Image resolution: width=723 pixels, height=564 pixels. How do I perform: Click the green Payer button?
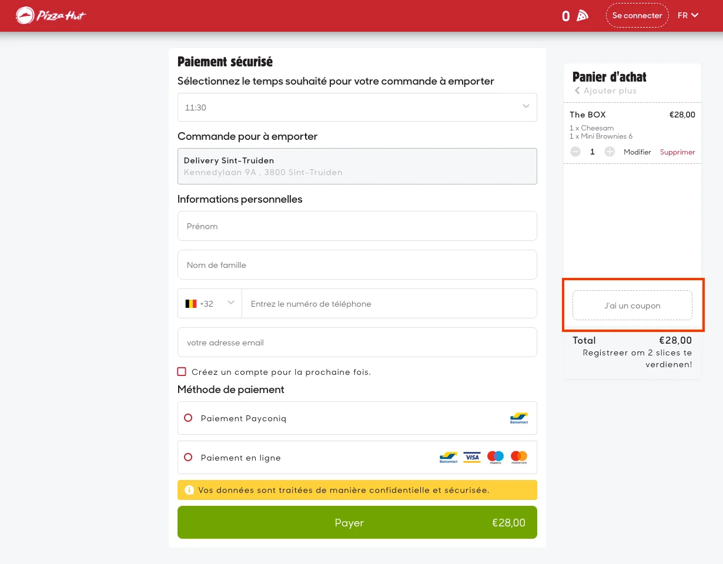(357, 522)
